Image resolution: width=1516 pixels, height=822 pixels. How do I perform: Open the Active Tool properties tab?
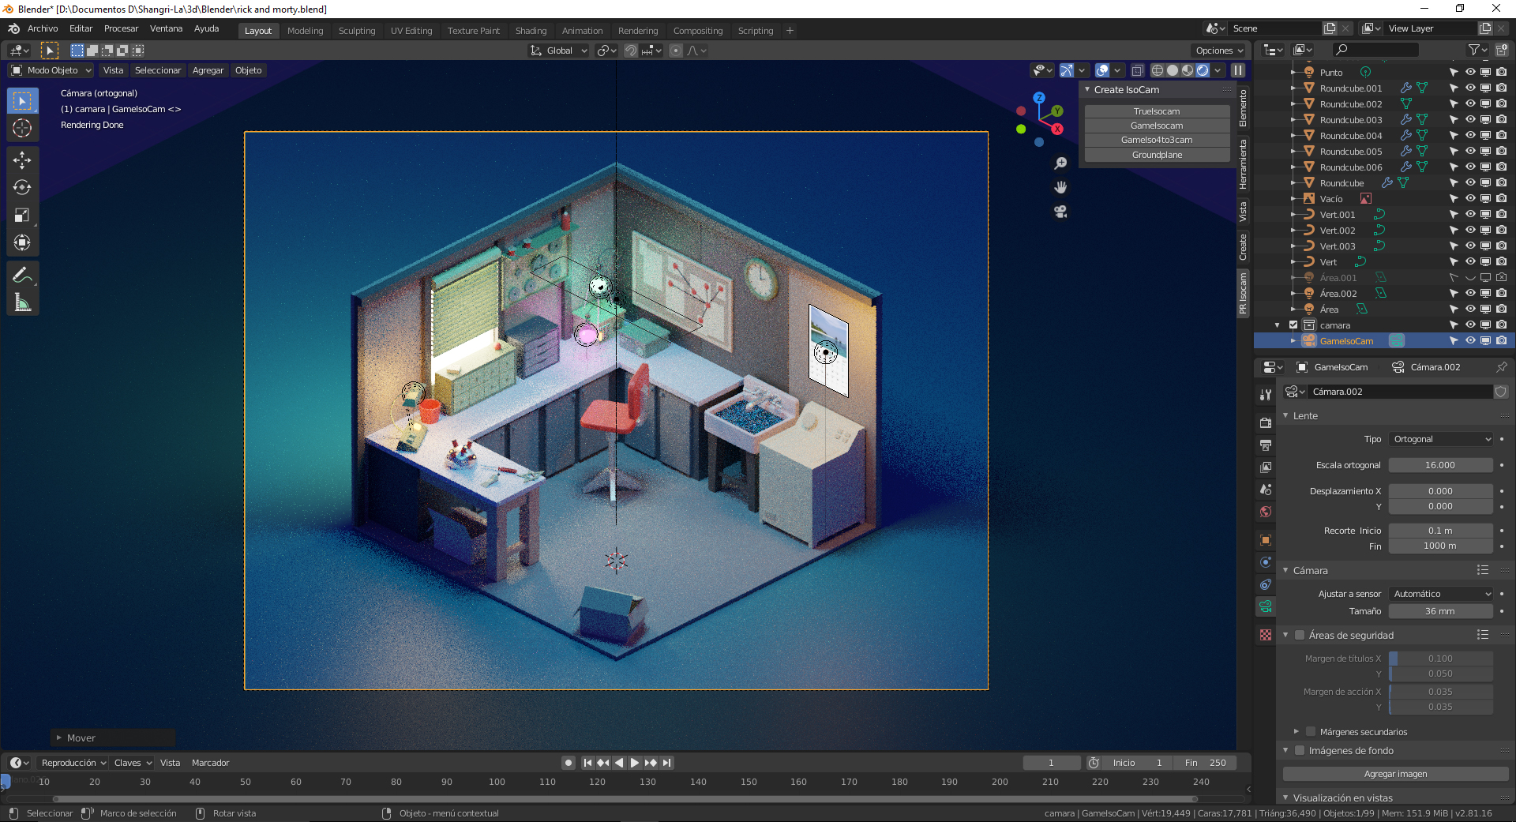[x=1266, y=394]
